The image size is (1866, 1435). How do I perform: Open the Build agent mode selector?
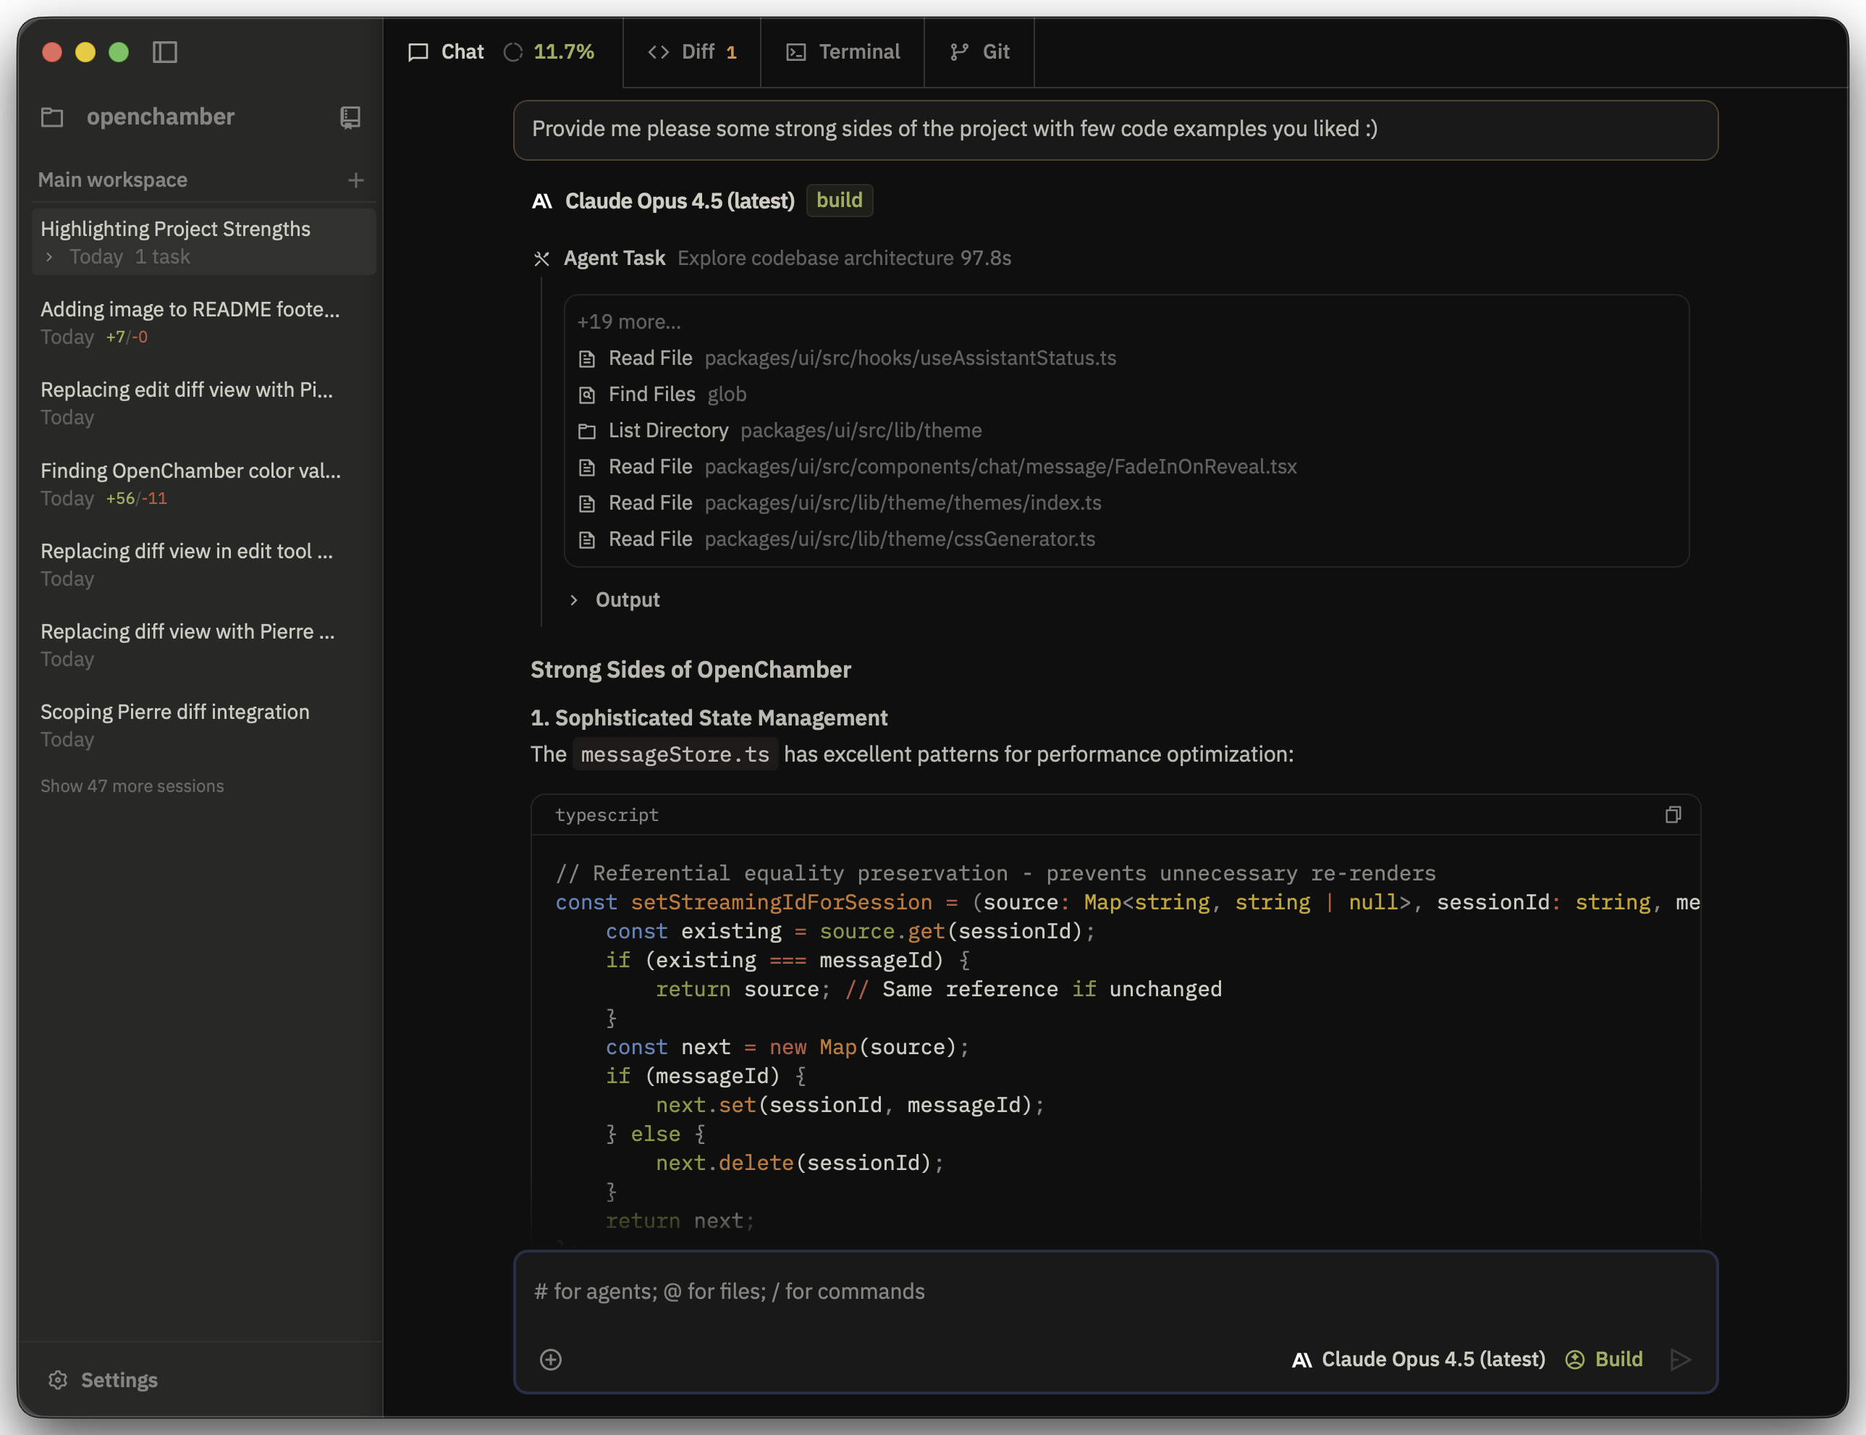tap(1604, 1359)
